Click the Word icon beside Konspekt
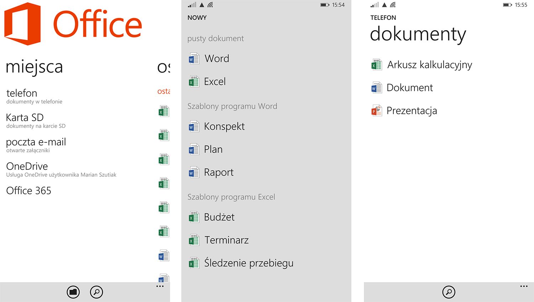The width and height of the screenshot is (534, 302). point(194,126)
